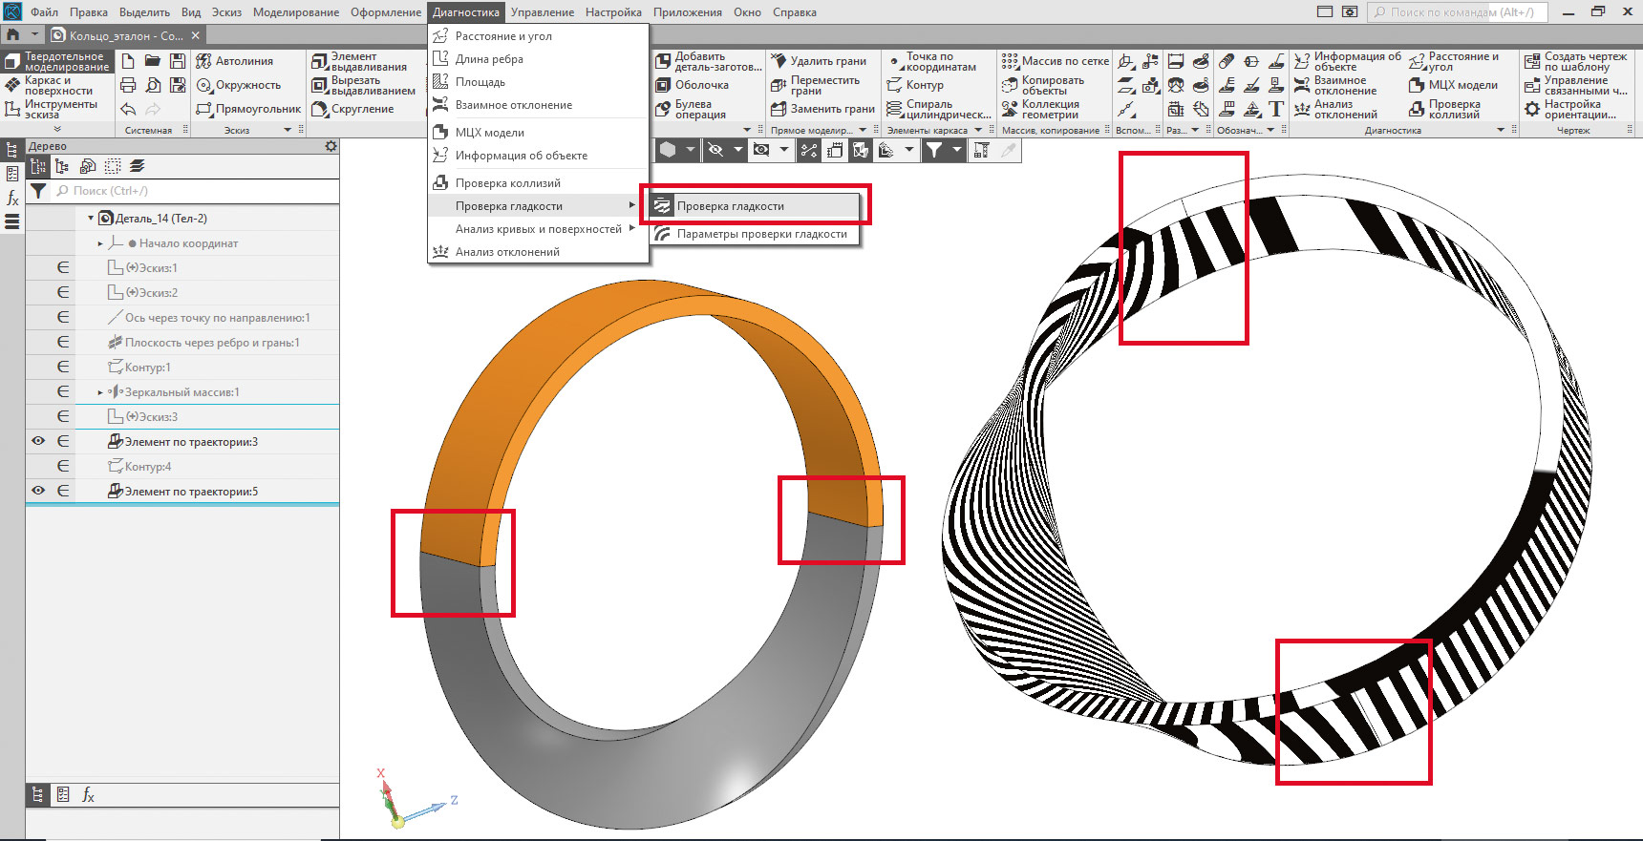This screenshot has height=841, width=1643.
Task: Choose Спираль цилиндрическая tool
Action: pyautogui.click(x=939, y=109)
